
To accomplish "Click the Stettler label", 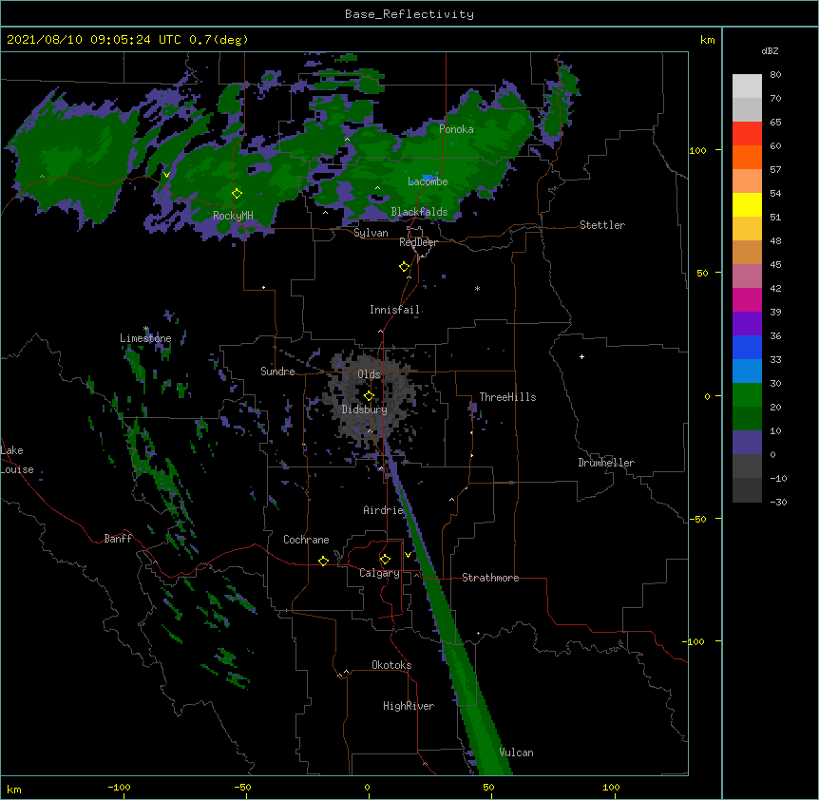I will point(602,225).
